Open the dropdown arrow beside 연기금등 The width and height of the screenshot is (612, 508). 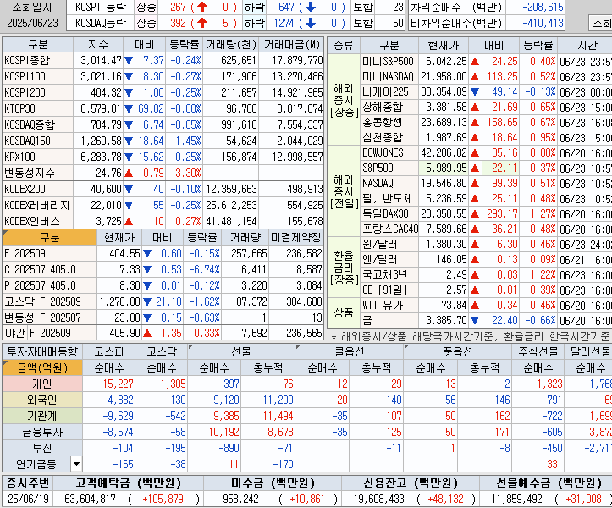tap(76, 464)
